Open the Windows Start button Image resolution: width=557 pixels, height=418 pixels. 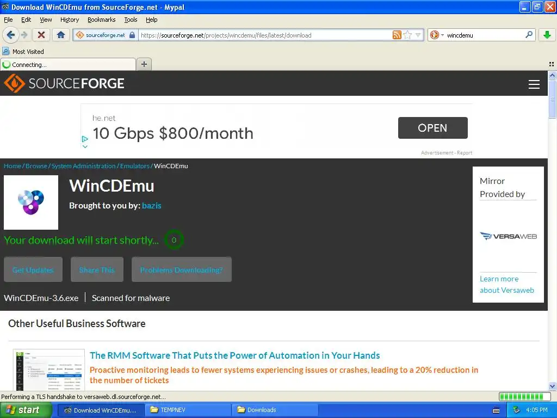point(26,410)
